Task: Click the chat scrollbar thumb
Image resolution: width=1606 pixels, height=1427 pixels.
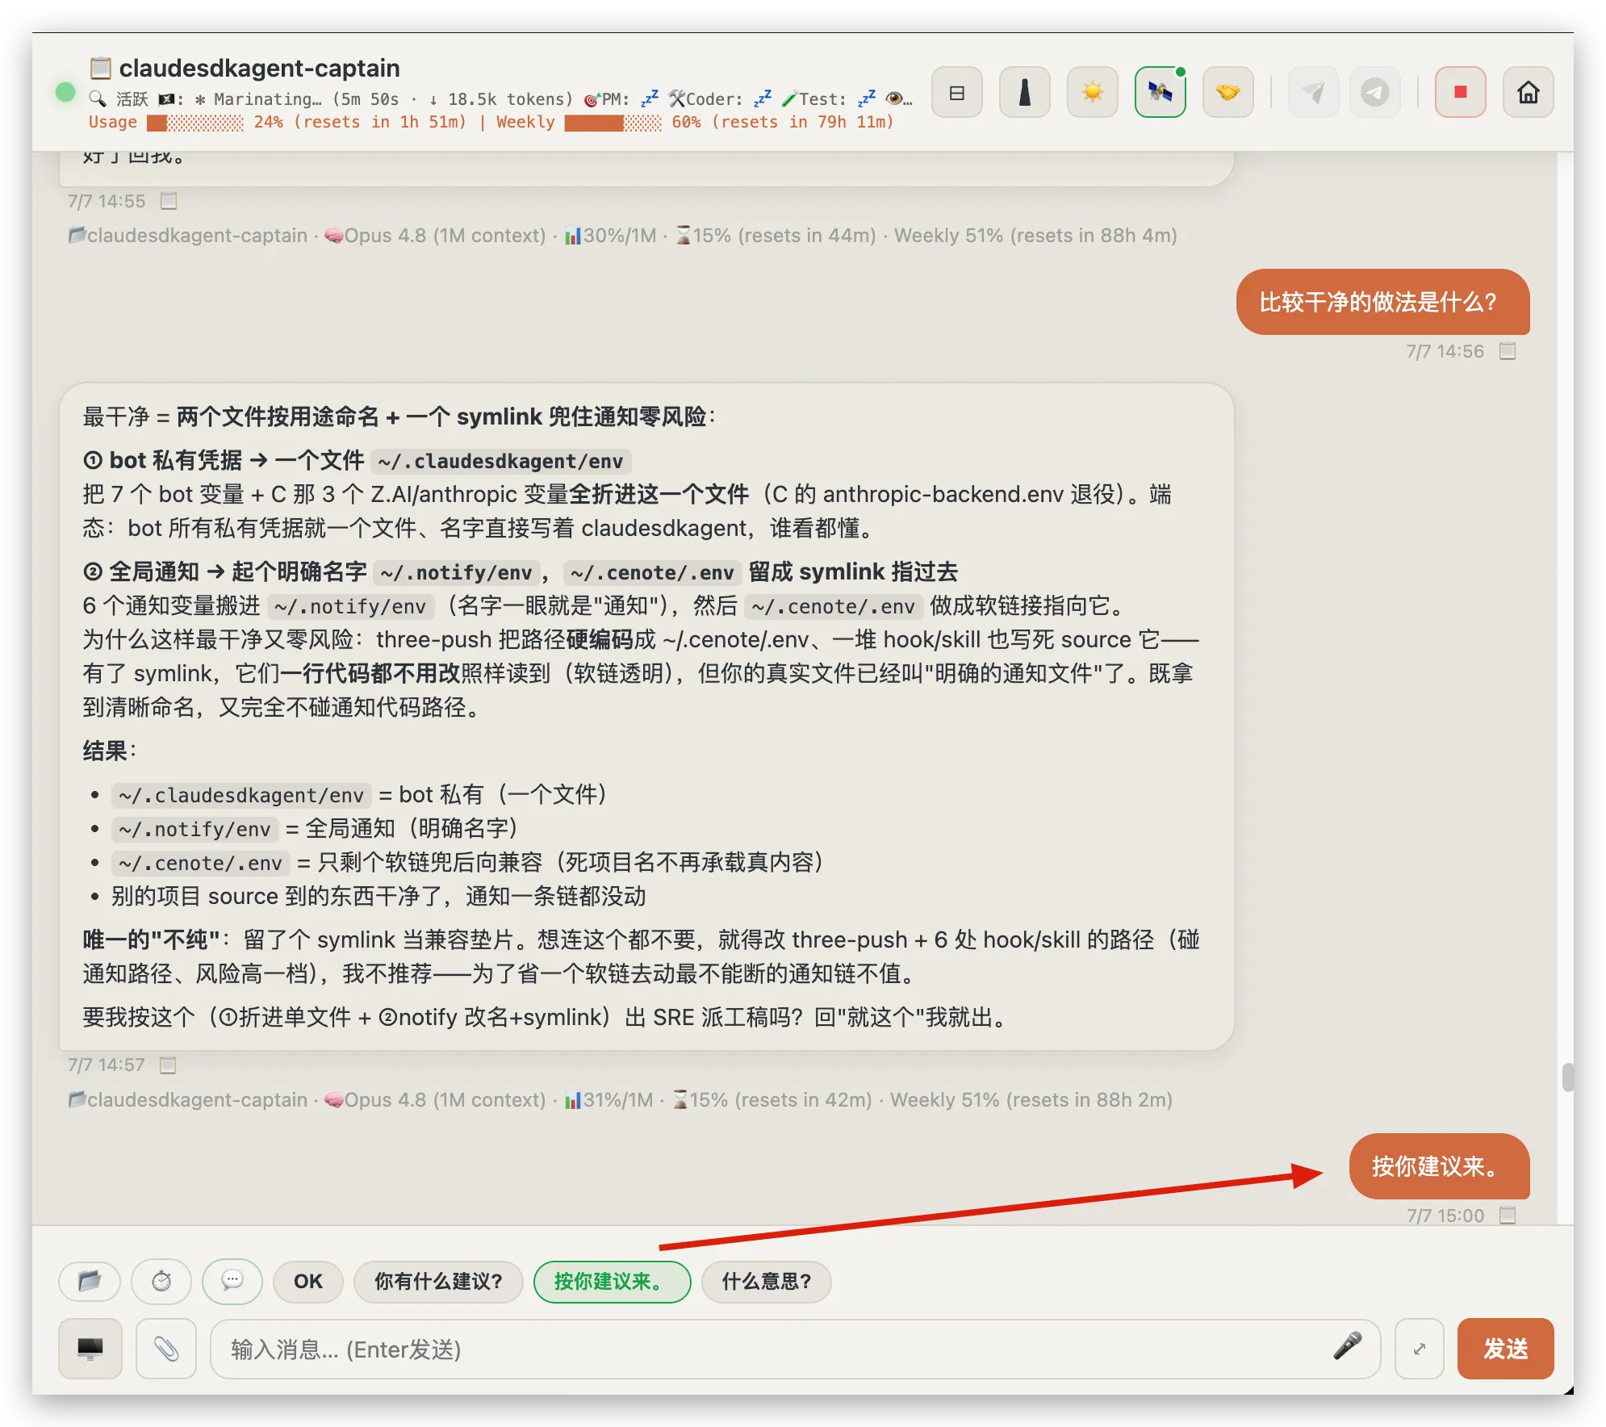Action: coord(1567,1078)
